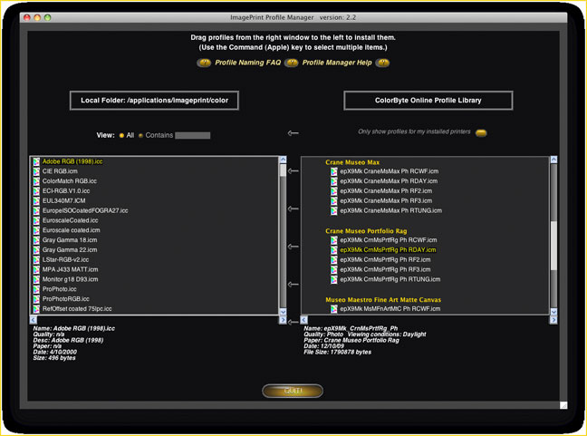Select EUL340M7.ICM profile
The width and height of the screenshot is (587, 436).
pyautogui.click(x=63, y=200)
